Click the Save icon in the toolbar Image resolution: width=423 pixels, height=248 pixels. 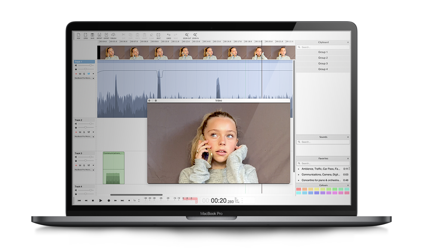92,35
